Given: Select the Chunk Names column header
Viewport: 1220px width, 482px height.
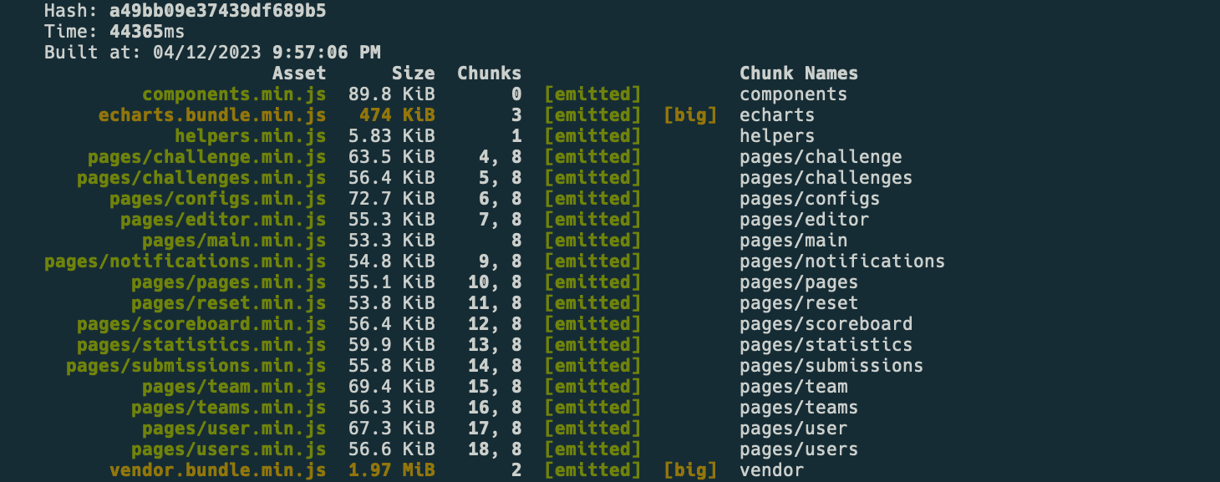Looking at the screenshot, I should tap(799, 74).
